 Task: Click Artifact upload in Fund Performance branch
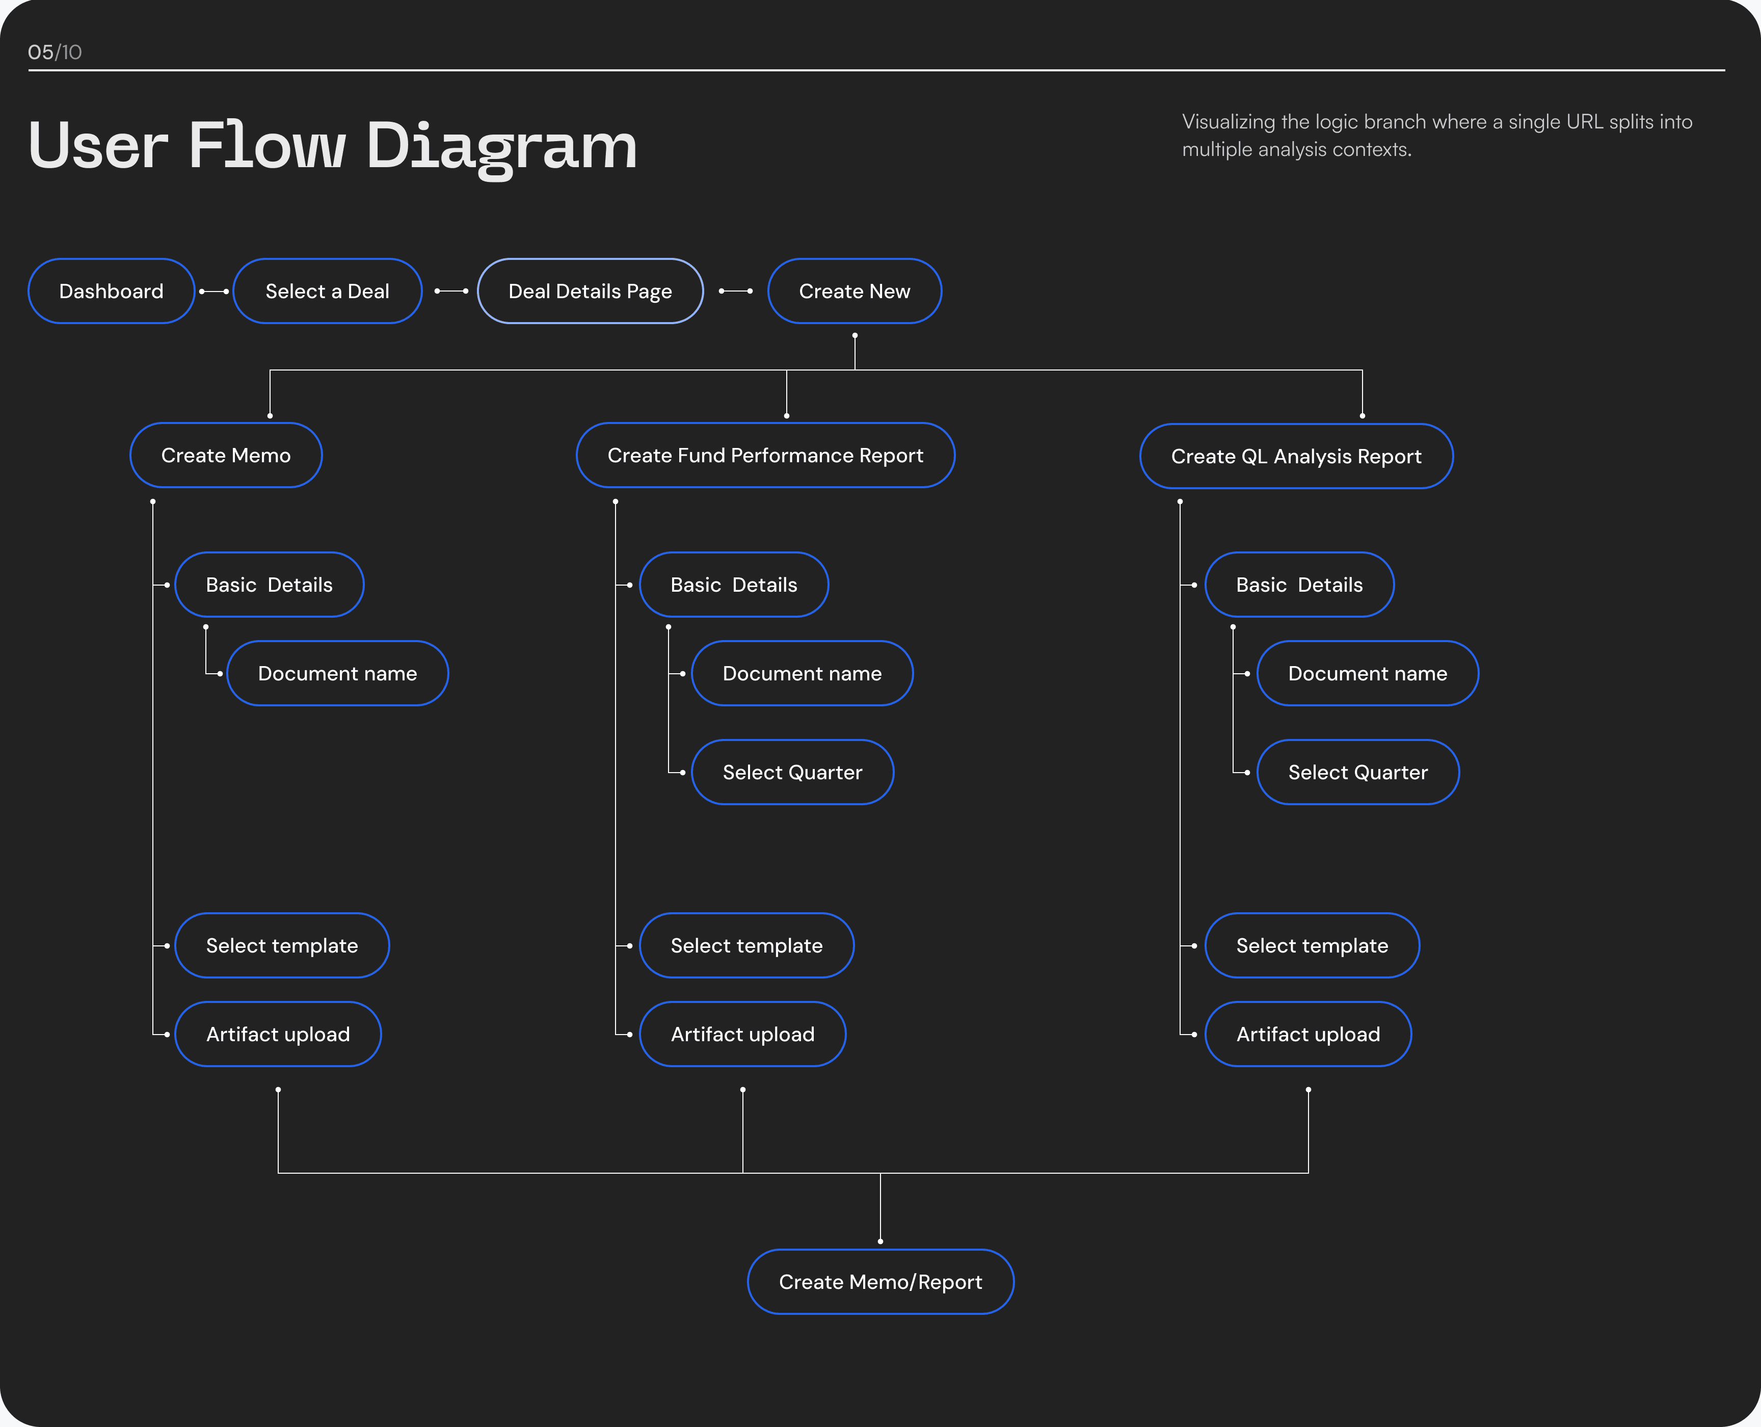742,1034
